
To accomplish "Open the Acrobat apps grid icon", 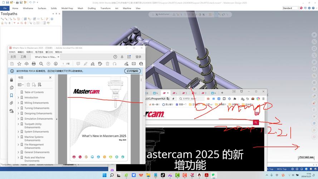I will [x=129, y=57].
